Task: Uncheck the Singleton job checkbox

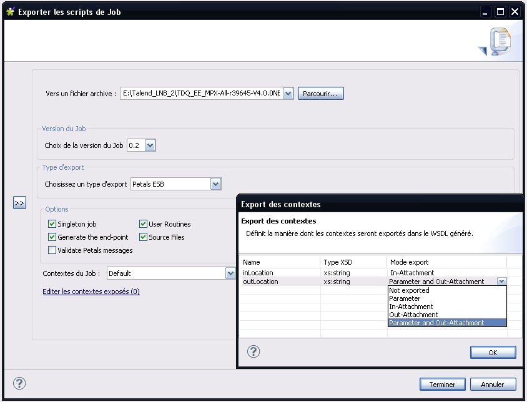Action: point(52,224)
